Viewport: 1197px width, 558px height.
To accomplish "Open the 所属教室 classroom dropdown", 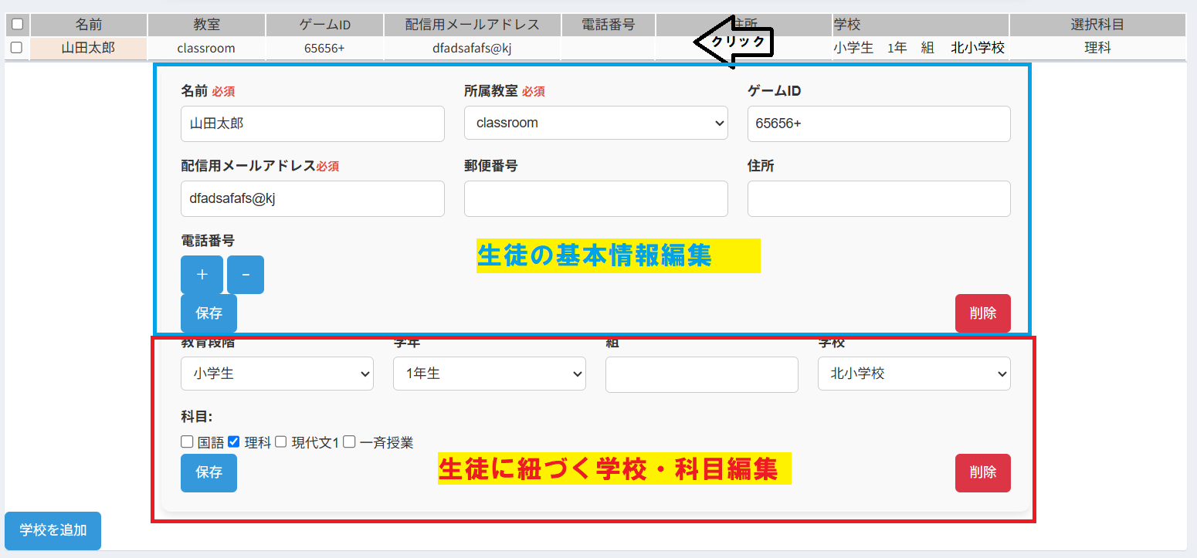I will click(596, 123).
